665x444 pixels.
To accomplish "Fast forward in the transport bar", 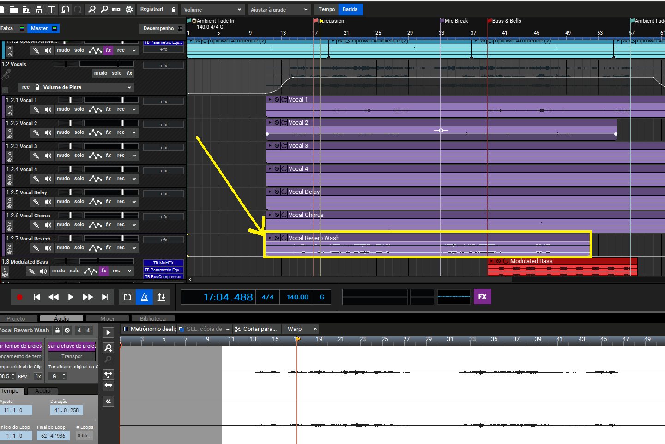I will tap(88, 297).
